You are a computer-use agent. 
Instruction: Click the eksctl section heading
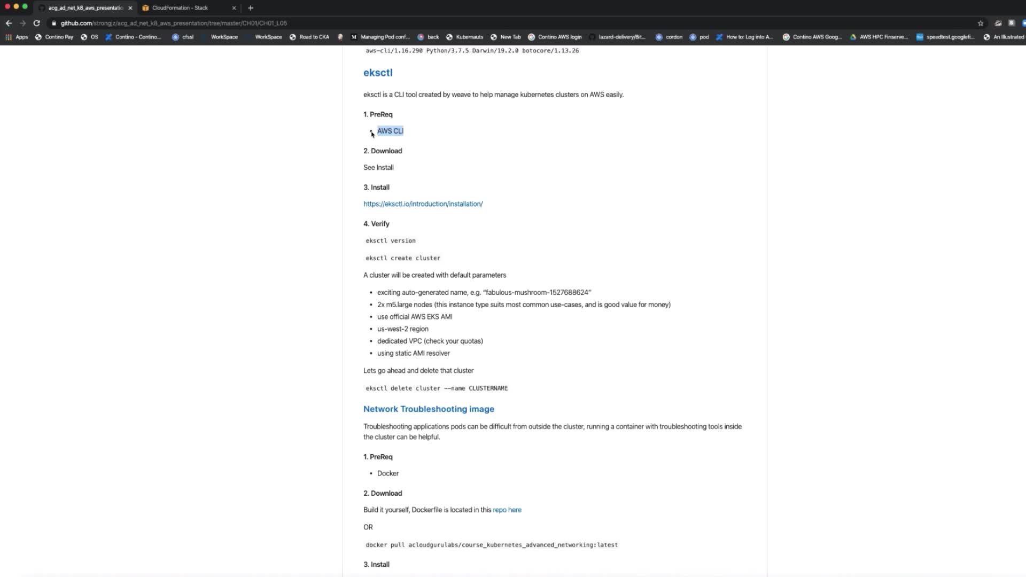378,73
